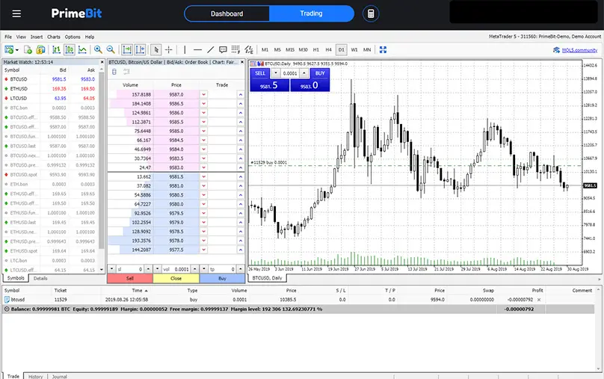Click the BUY one-click button on chart
Screen dimensions: 604x379
pyautogui.click(x=320, y=73)
